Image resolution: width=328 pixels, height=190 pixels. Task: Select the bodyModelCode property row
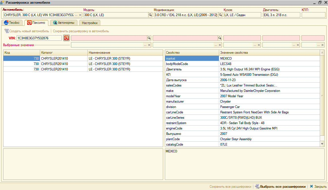pos(242,64)
